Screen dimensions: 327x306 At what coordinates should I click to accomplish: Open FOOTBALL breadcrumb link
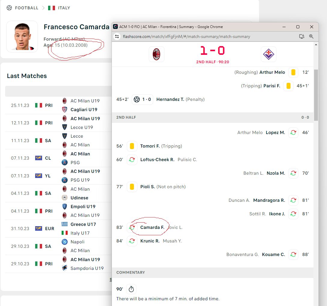coord(27,8)
